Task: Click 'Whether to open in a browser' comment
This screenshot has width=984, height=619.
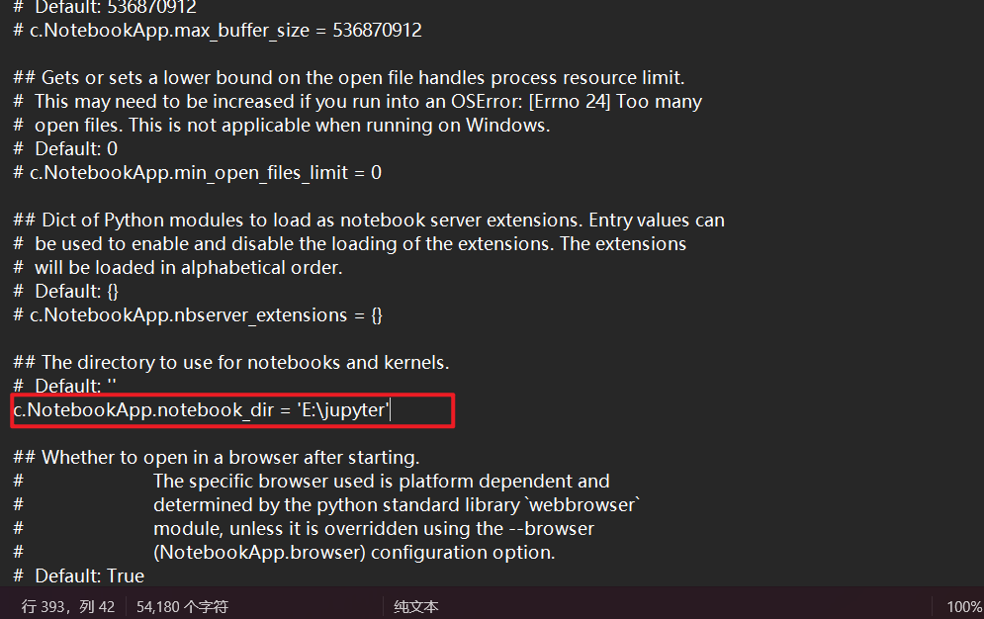Action: click(230, 458)
